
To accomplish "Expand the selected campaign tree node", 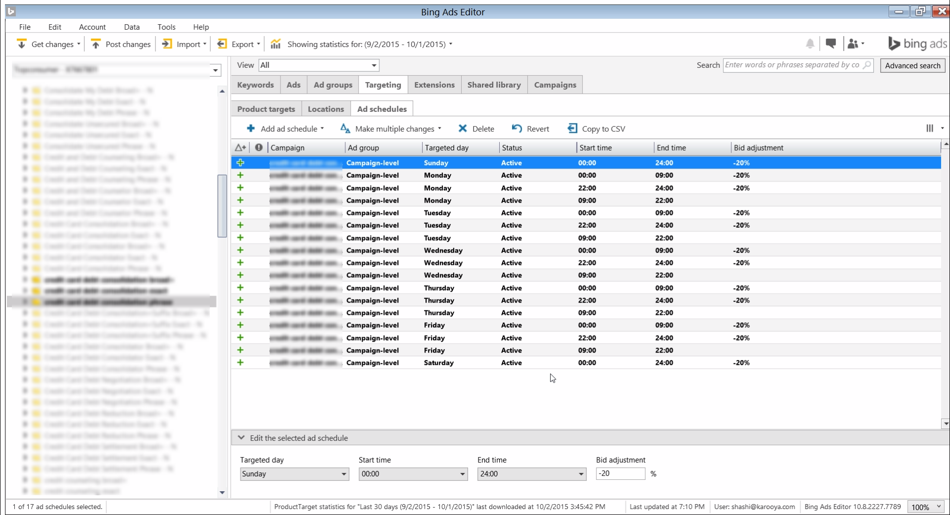I will (25, 302).
